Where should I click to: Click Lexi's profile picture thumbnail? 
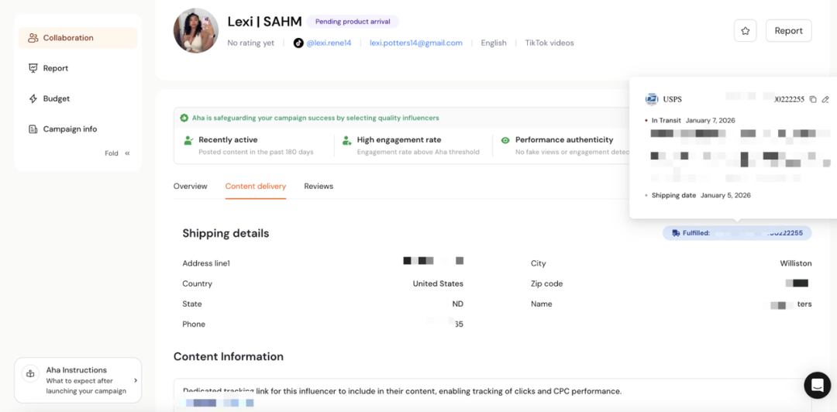point(195,30)
